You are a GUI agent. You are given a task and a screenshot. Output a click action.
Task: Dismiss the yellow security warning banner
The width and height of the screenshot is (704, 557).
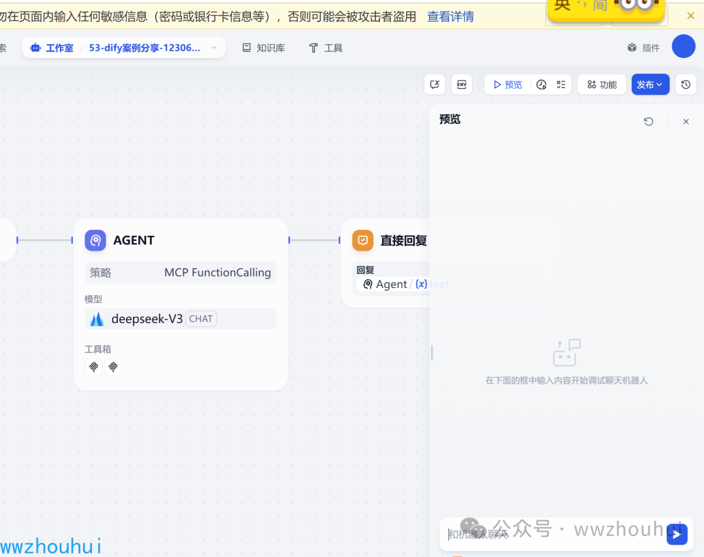click(690, 16)
